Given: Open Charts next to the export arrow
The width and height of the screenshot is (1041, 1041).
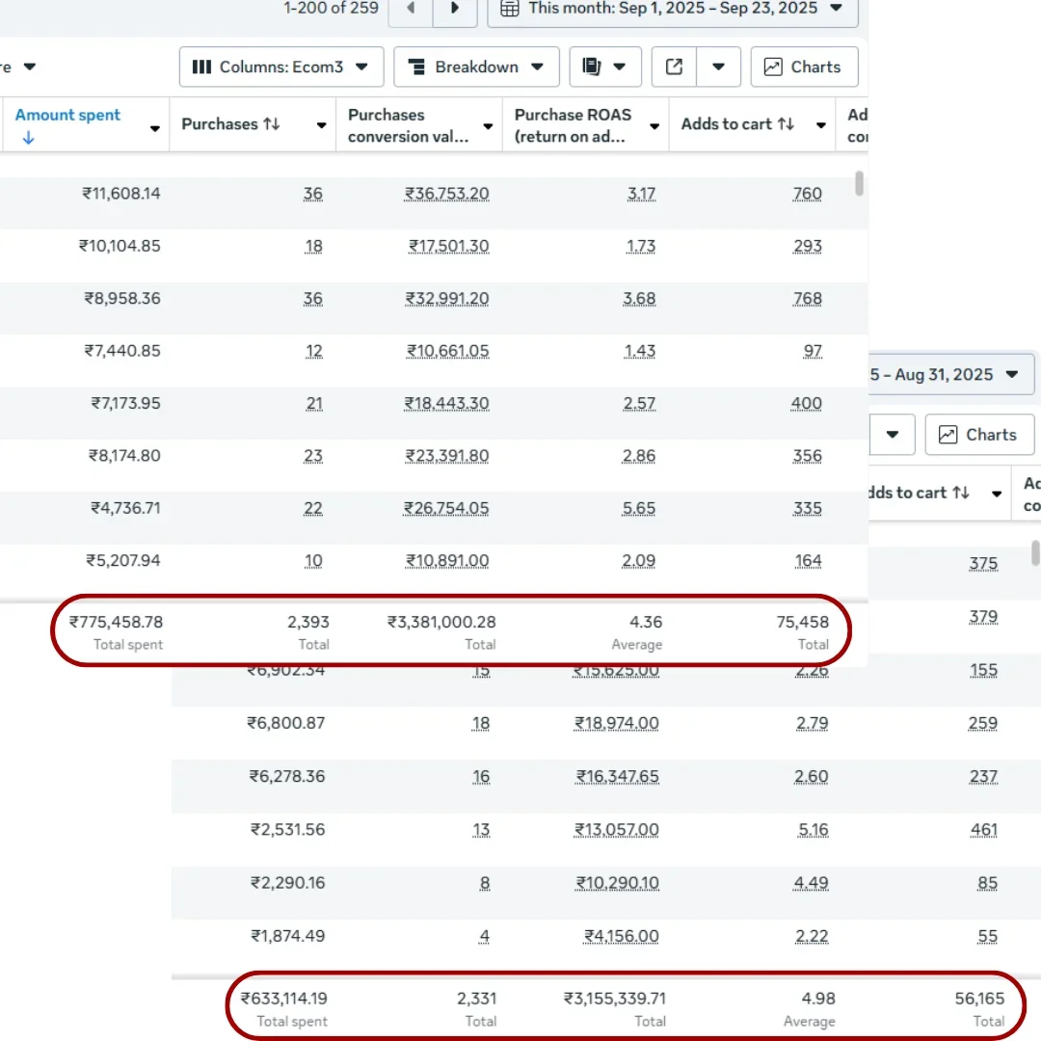Looking at the screenshot, I should [804, 67].
